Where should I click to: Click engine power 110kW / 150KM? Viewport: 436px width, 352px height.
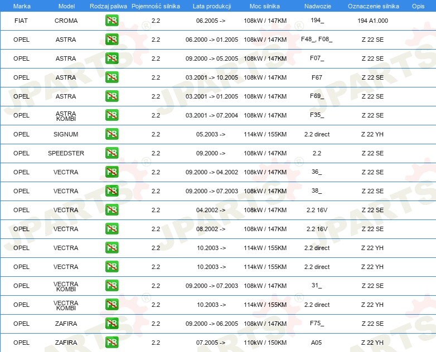tap(265, 343)
